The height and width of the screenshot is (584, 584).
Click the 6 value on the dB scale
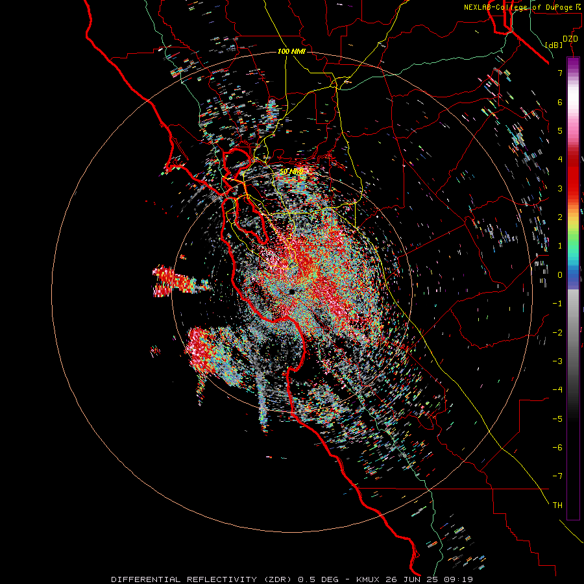pyautogui.click(x=560, y=102)
